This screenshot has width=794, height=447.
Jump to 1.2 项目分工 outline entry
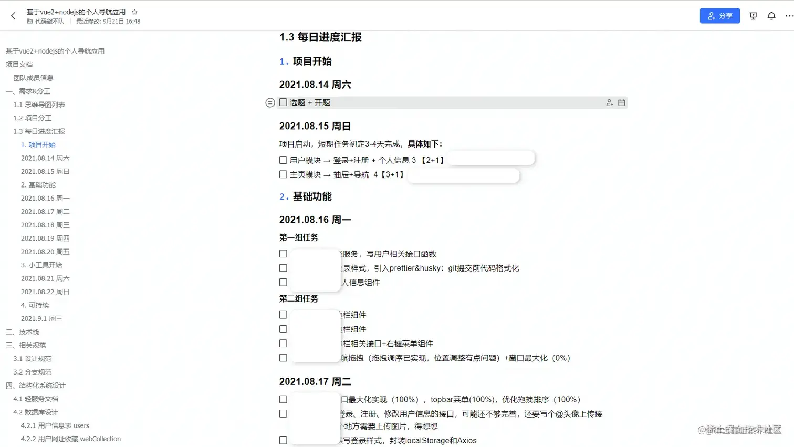pyautogui.click(x=32, y=118)
